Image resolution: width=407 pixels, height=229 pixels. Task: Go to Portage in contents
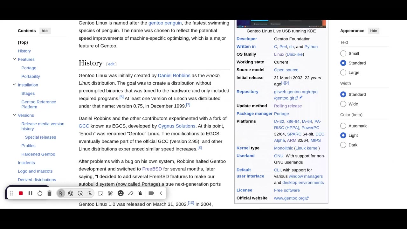[x=29, y=68]
